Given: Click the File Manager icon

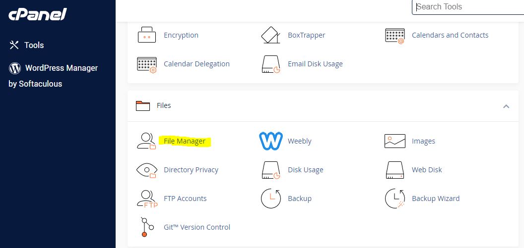Looking at the screenshot, I should click(x=146, y=141).
